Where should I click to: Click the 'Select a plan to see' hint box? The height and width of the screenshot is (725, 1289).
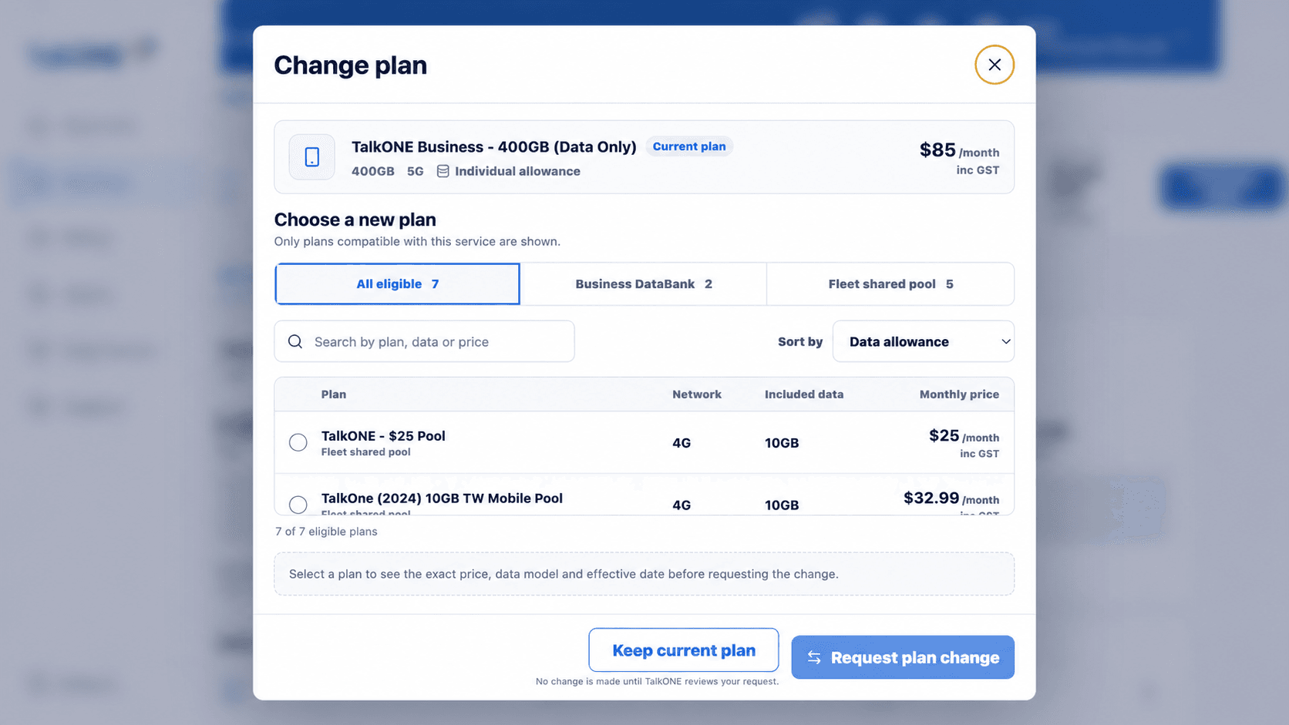pyautogui.click(x=644, y=574)
